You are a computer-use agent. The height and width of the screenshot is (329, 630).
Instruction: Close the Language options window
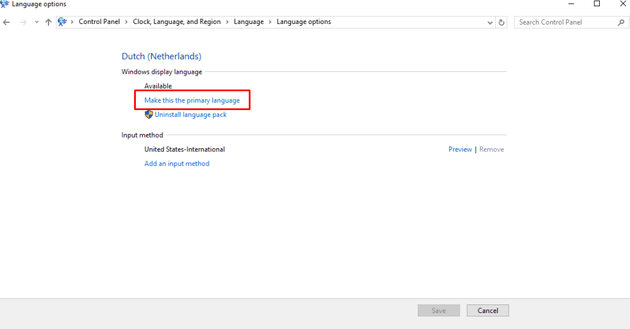(x=623, y=4)
